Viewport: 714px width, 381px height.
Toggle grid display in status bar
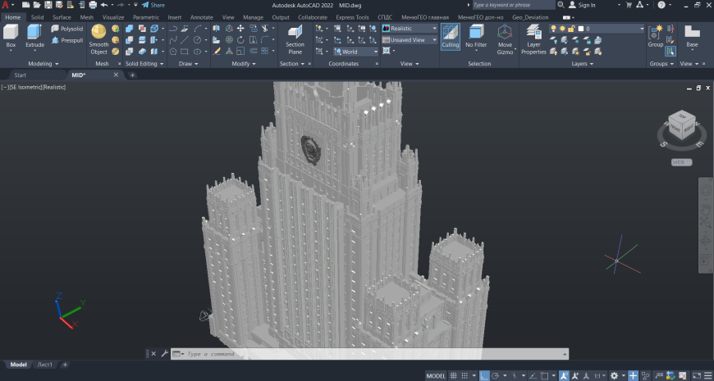453,376
